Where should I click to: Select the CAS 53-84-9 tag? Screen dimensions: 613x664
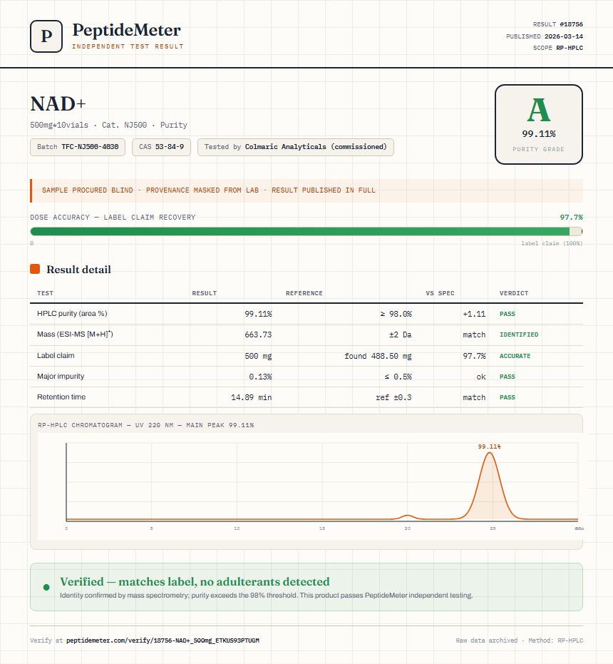(161, 147)
